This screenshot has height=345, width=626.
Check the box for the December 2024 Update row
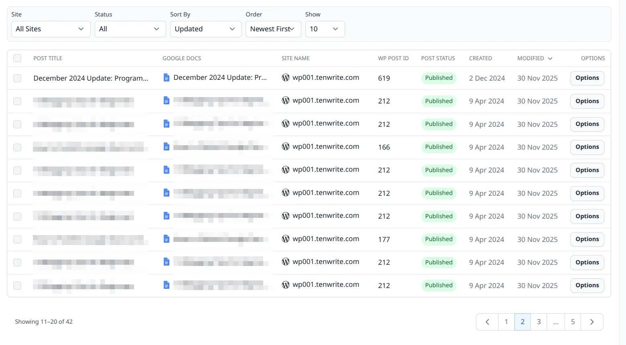(x=17, y=78)
